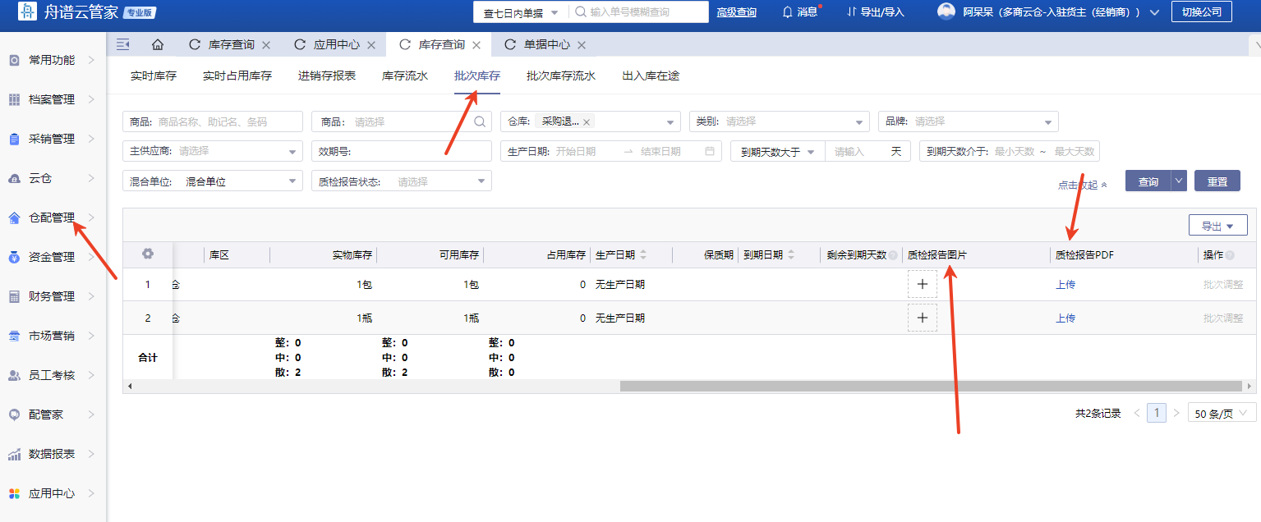Expand the 导出 dropdown button
This screenshot has width=1261, height=522.
pyautogui.click(x=1217, y=226)
